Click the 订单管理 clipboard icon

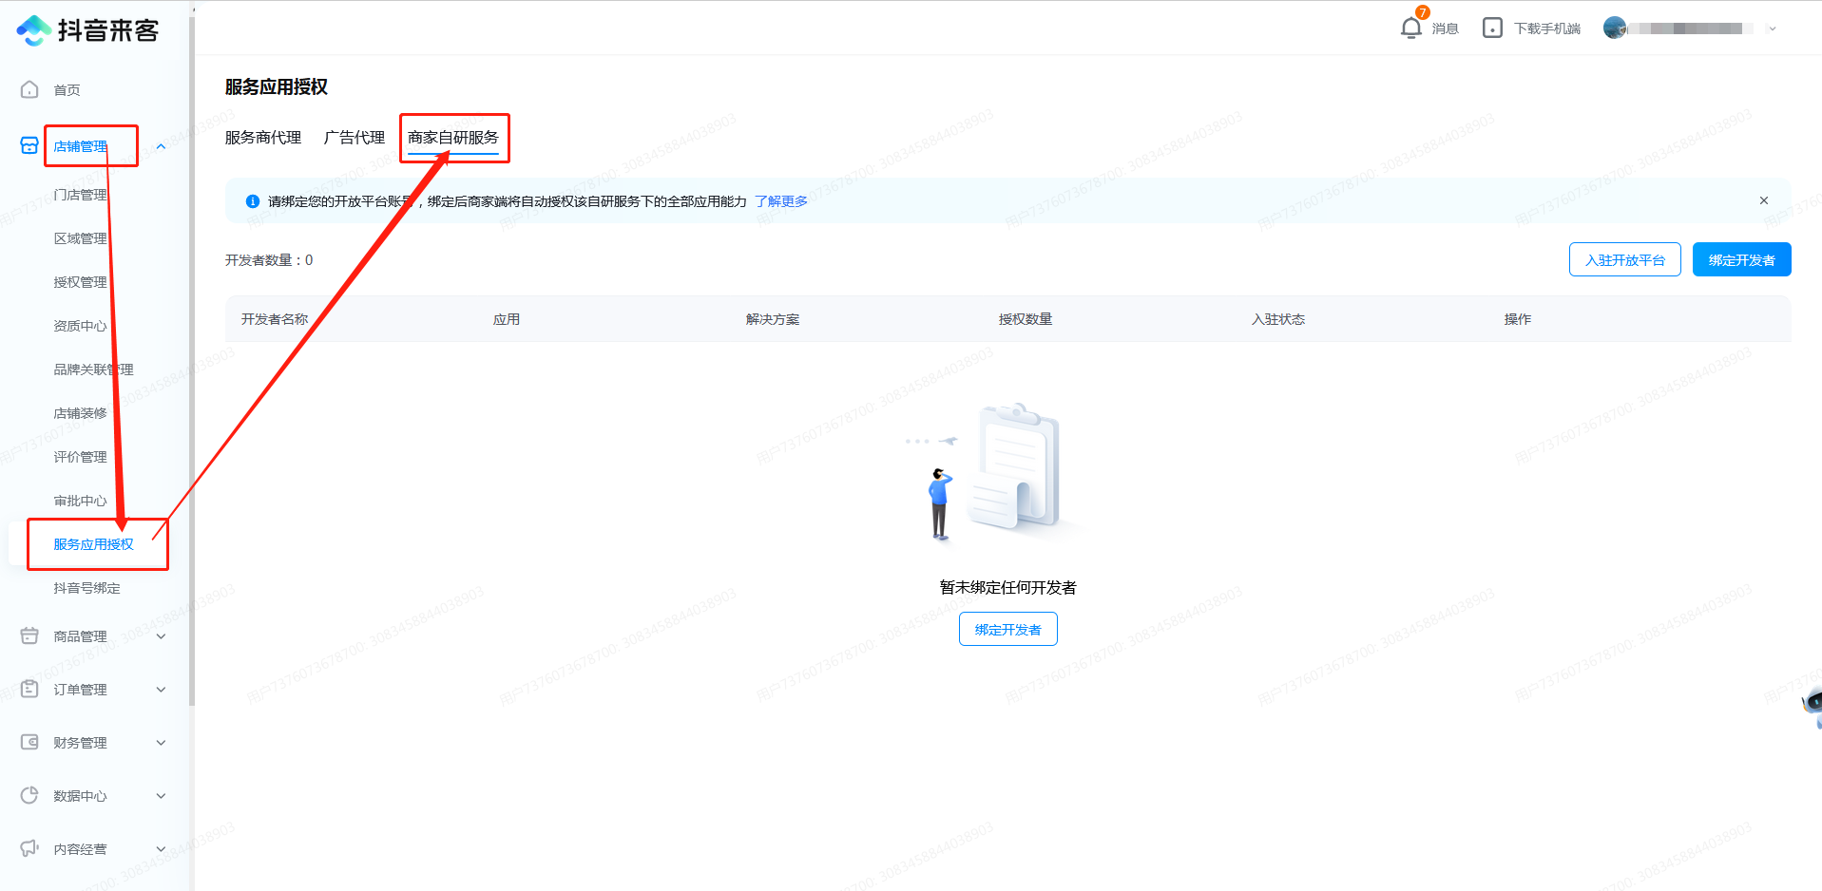(29, 689)
